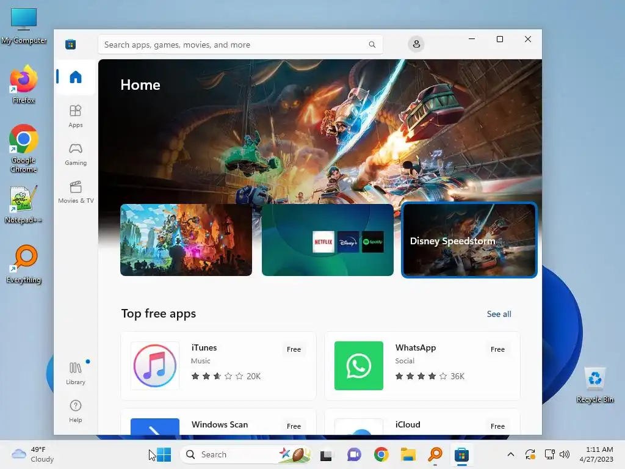
Task: Open File Explorer on the taskbar
Action: [x=408, y=454]
